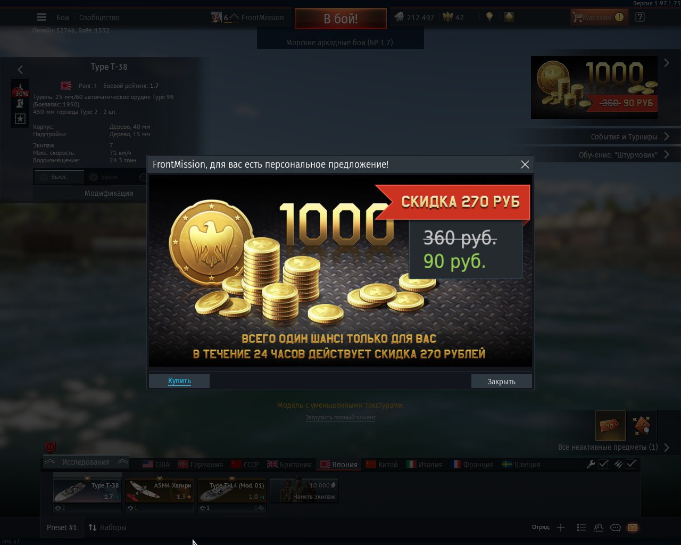This screenshot has width=681, height=545.
Task: Toggle auto-refill ammo checkbox
Action: pyautogui.click(x=631, y=464)
